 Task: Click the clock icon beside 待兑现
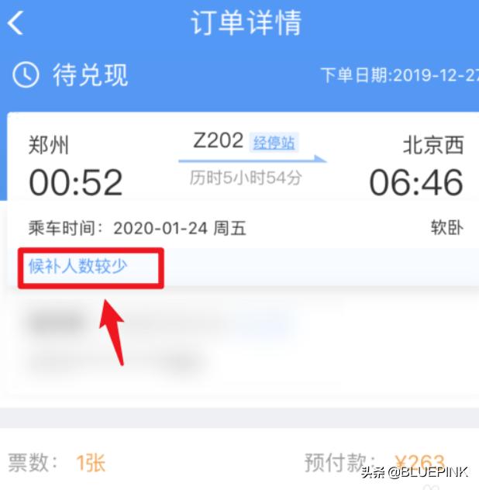(26, 74)
